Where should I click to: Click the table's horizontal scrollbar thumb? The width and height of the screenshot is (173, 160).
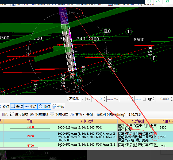click(x=19, y=149)
